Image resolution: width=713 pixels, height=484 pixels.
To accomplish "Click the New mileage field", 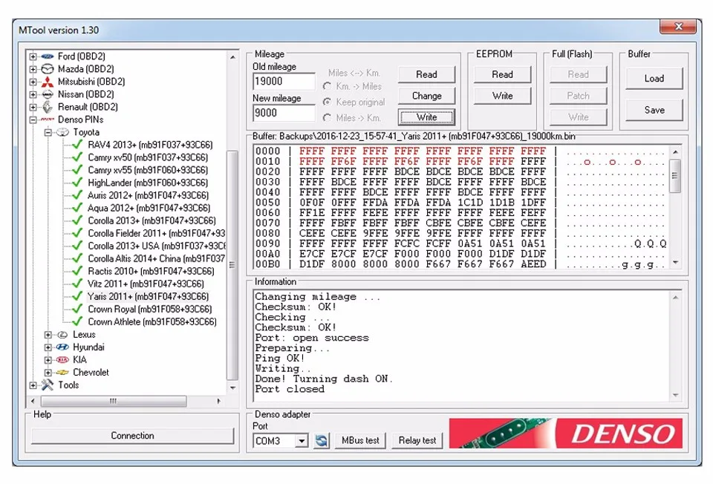I will coord(284,113).
